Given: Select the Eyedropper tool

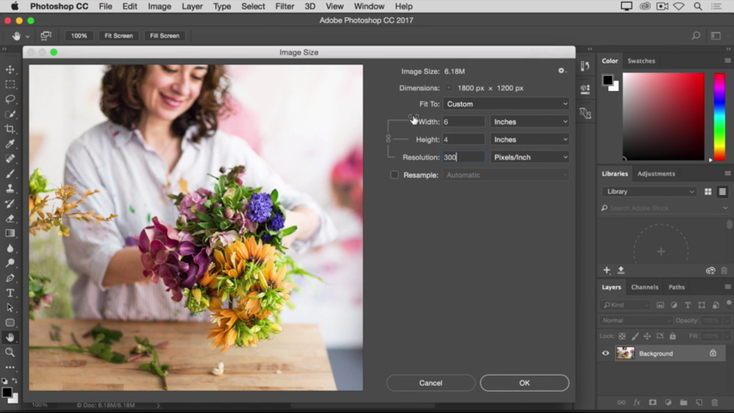Looking at the screenshot, I should pyautogui.click(x=10, y=144).
